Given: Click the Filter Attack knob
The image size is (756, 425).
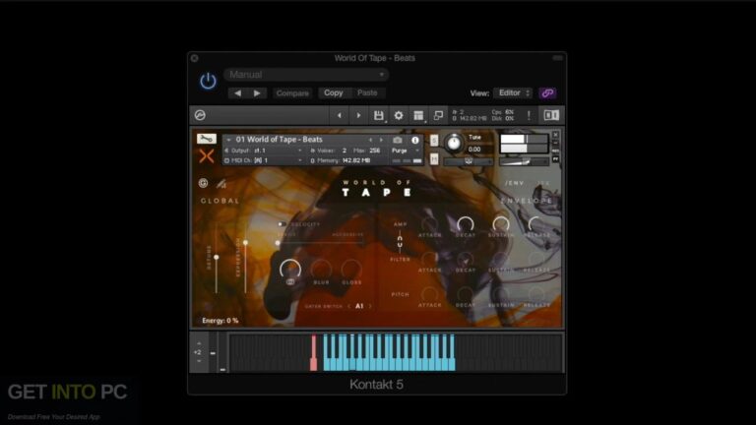Looking at the screenshot, I should pos(429,260).
